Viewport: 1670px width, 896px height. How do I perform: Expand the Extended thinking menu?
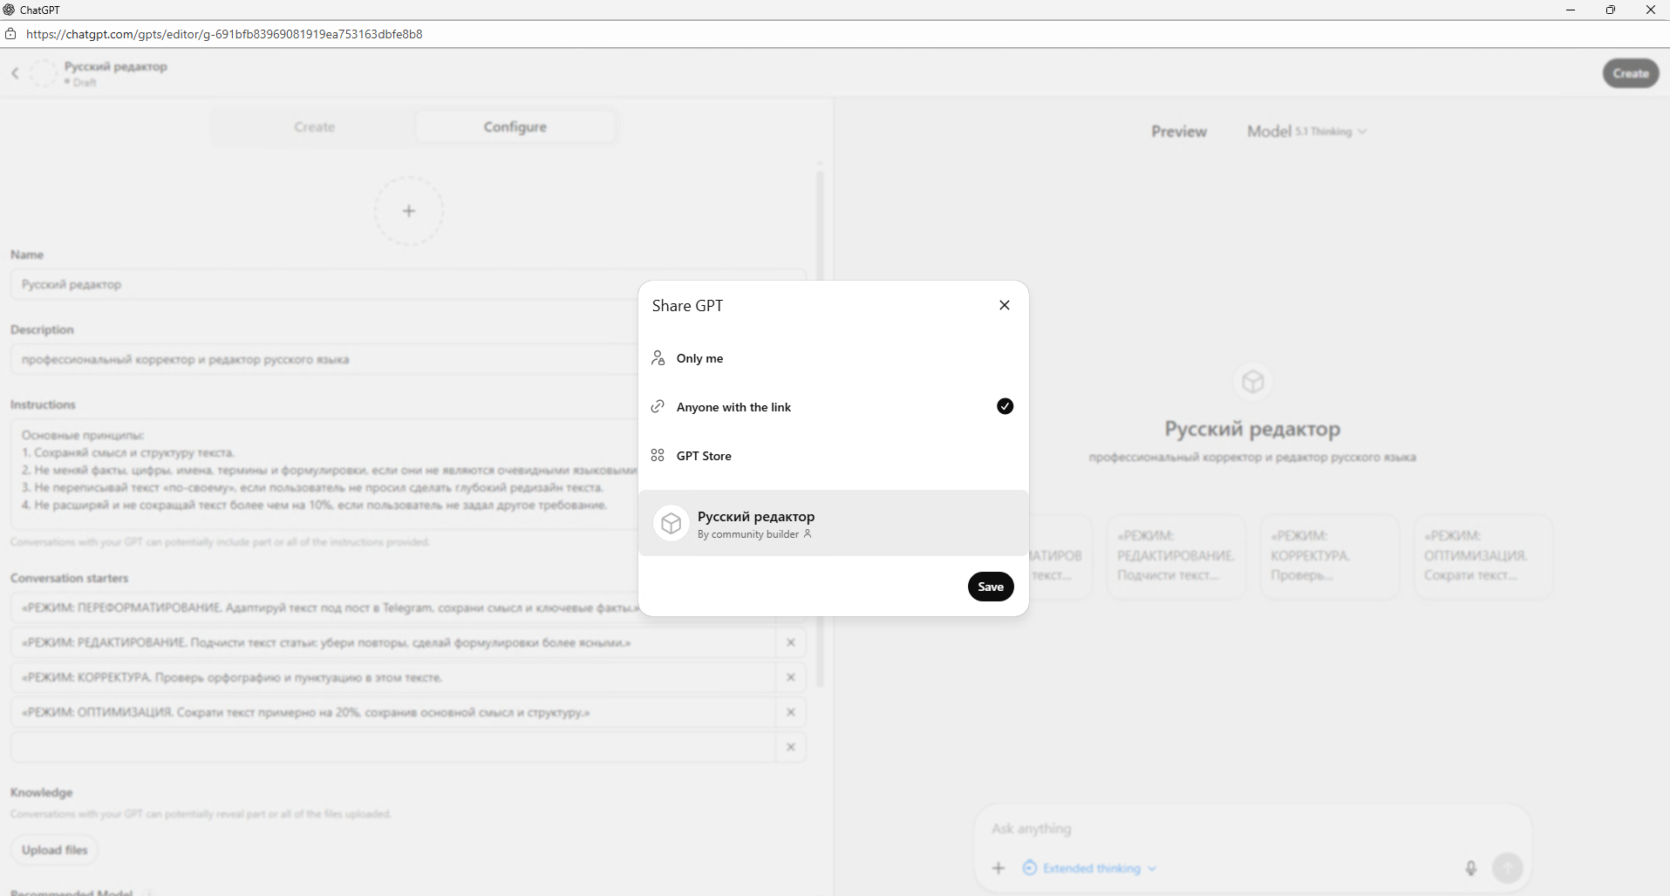coord(1091,868)
